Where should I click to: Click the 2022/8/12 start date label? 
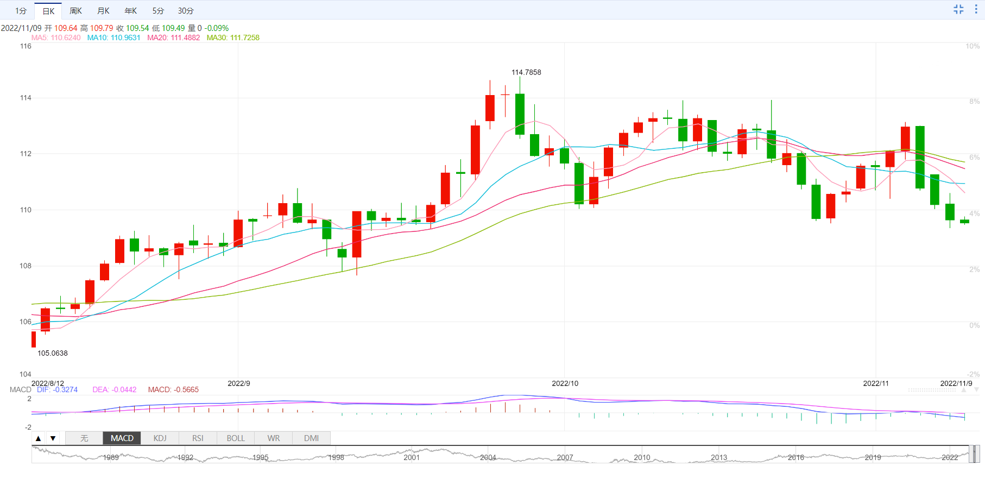pyautogui.click(x=48, y=383)
